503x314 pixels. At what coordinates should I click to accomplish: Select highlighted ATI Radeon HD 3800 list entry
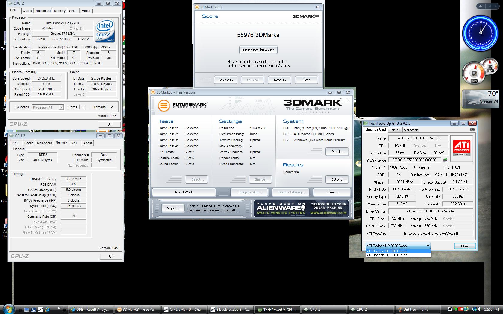398,251
